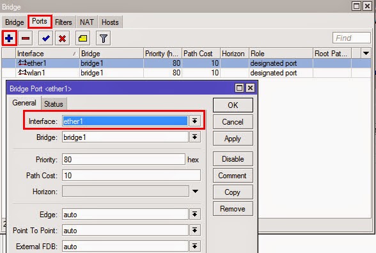Click the Disable button in dialog

click(x=233, y=159)
